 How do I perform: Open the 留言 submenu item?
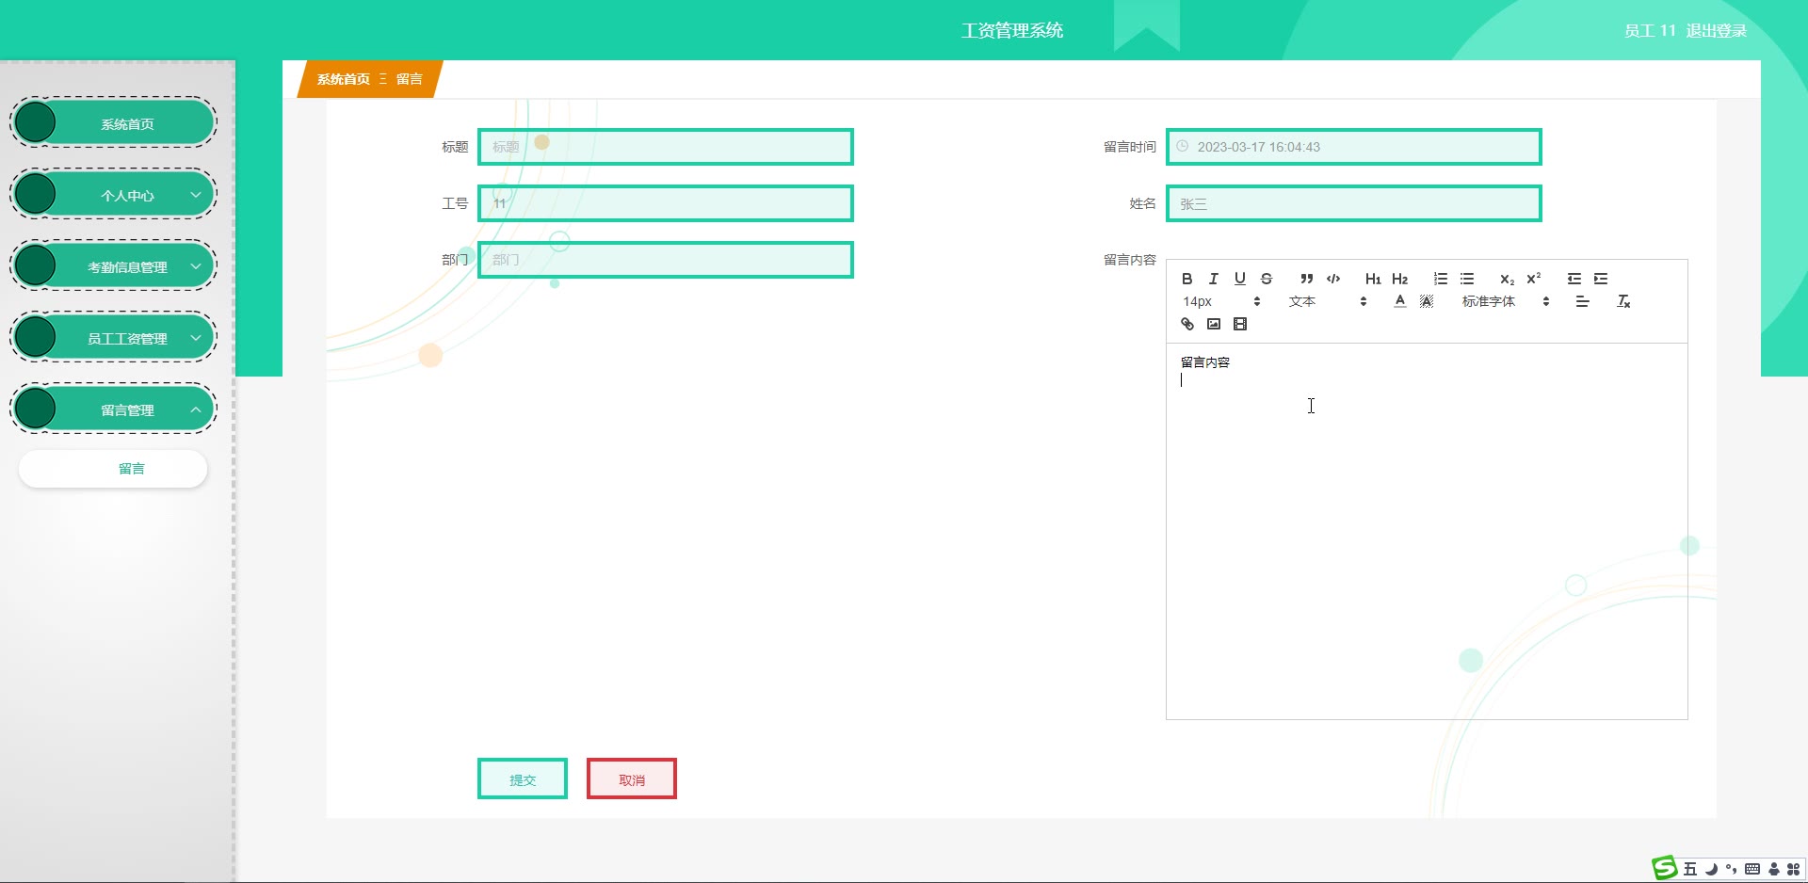[x=113, y=469]
